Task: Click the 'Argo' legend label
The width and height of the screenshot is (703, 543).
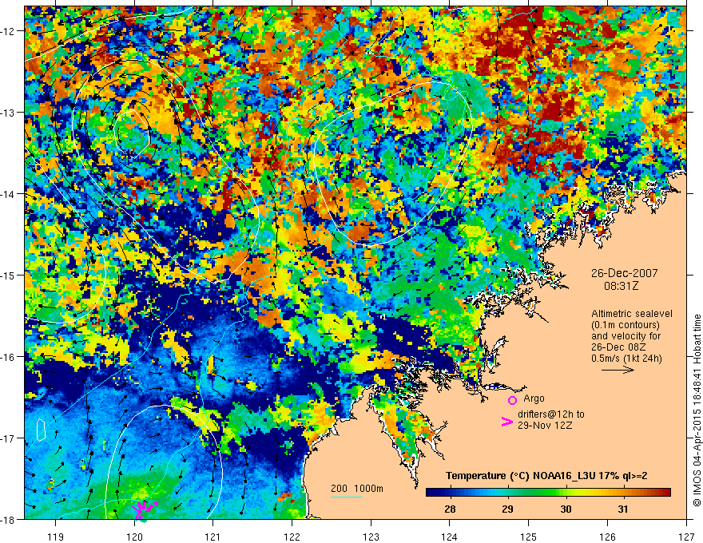Action: tap(534, 398)
